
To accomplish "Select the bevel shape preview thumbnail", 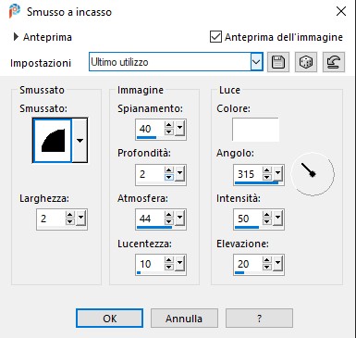I will pos(53,141).
